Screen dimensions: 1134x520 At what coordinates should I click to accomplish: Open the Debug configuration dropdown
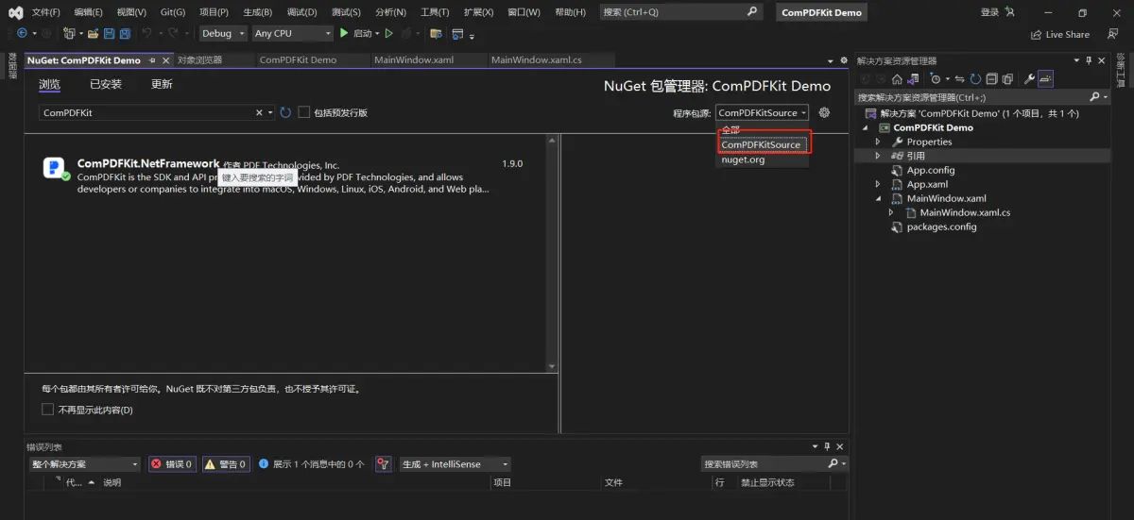[x=223, y=33]
